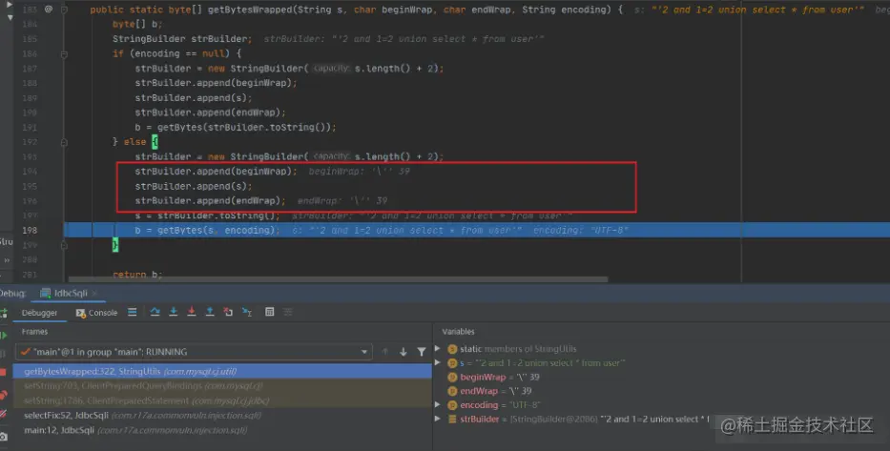Click the Frames panel header

(x=34, y=331)
